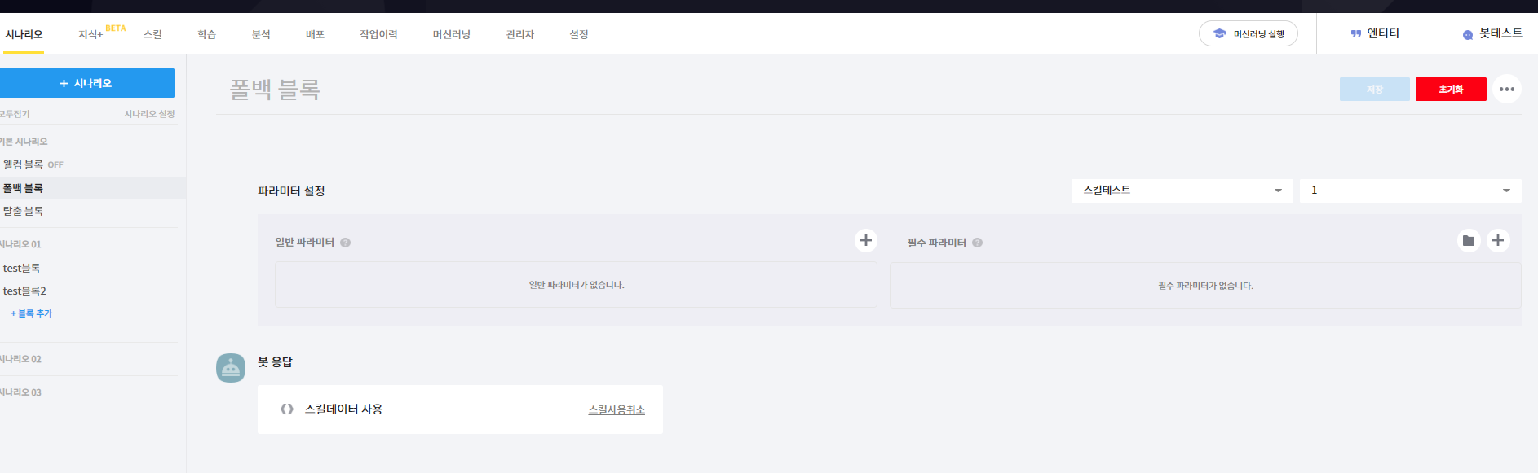
Task: Open the 설정 tab
Action: point(579,34)
